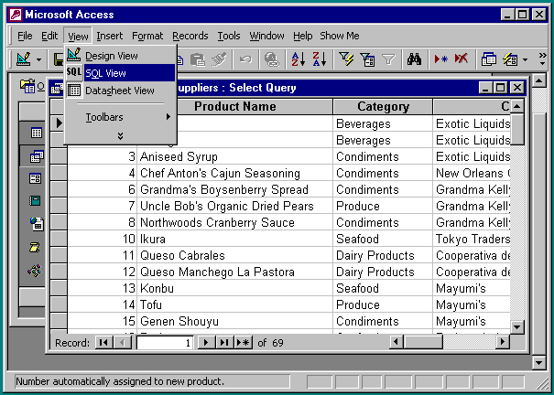Screen dimensions: 554x395
Task: Expand View menu with the double chevron
Action: coord(120,135)
